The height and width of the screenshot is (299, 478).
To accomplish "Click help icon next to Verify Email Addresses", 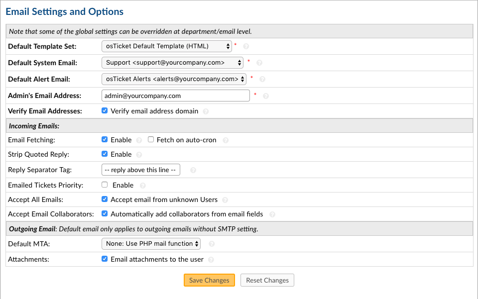I will click(205, 111).
